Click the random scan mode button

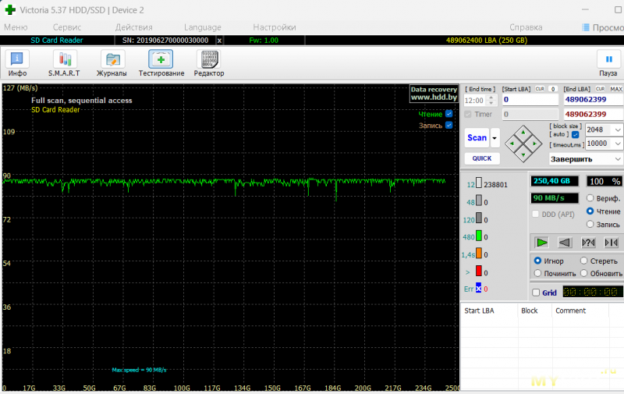(588, 243)
